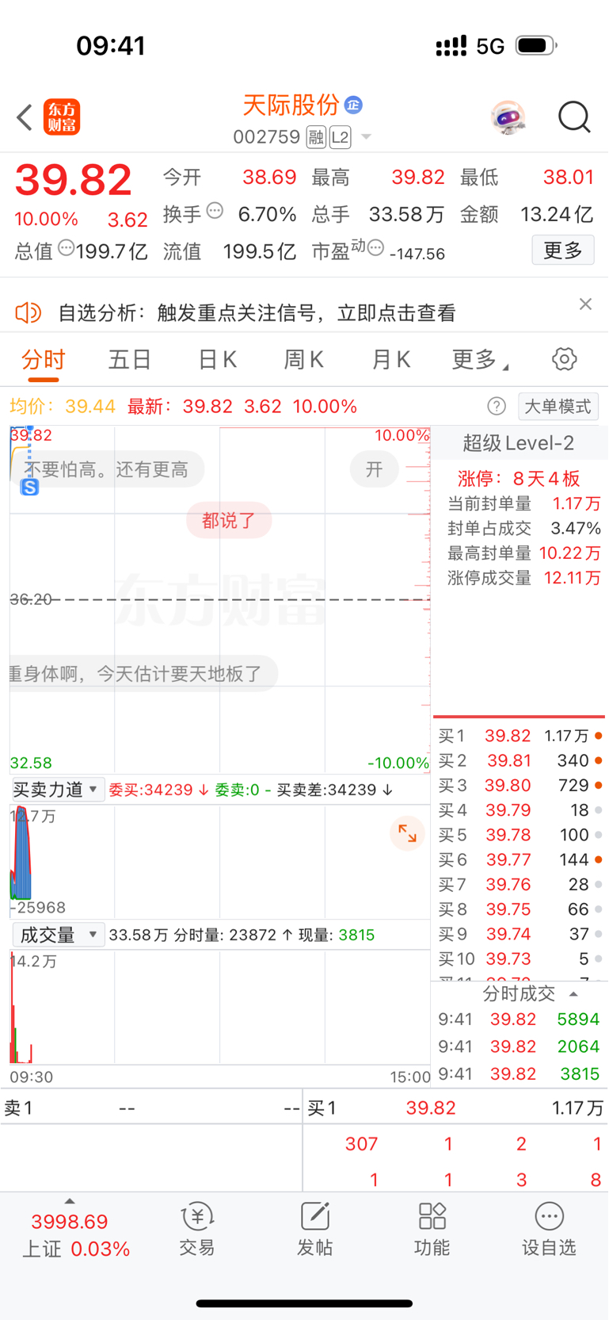Tap comment 今天估计要天地板了
609x1320 pixels.
click(x=143, y=674)
